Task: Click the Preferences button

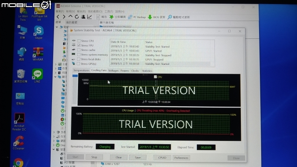Action: 181,158
